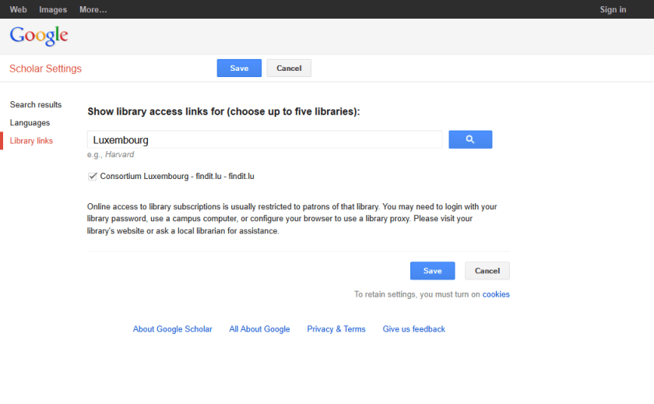Go to Images in top bar
Screen dimensions: 654x404
53,9
